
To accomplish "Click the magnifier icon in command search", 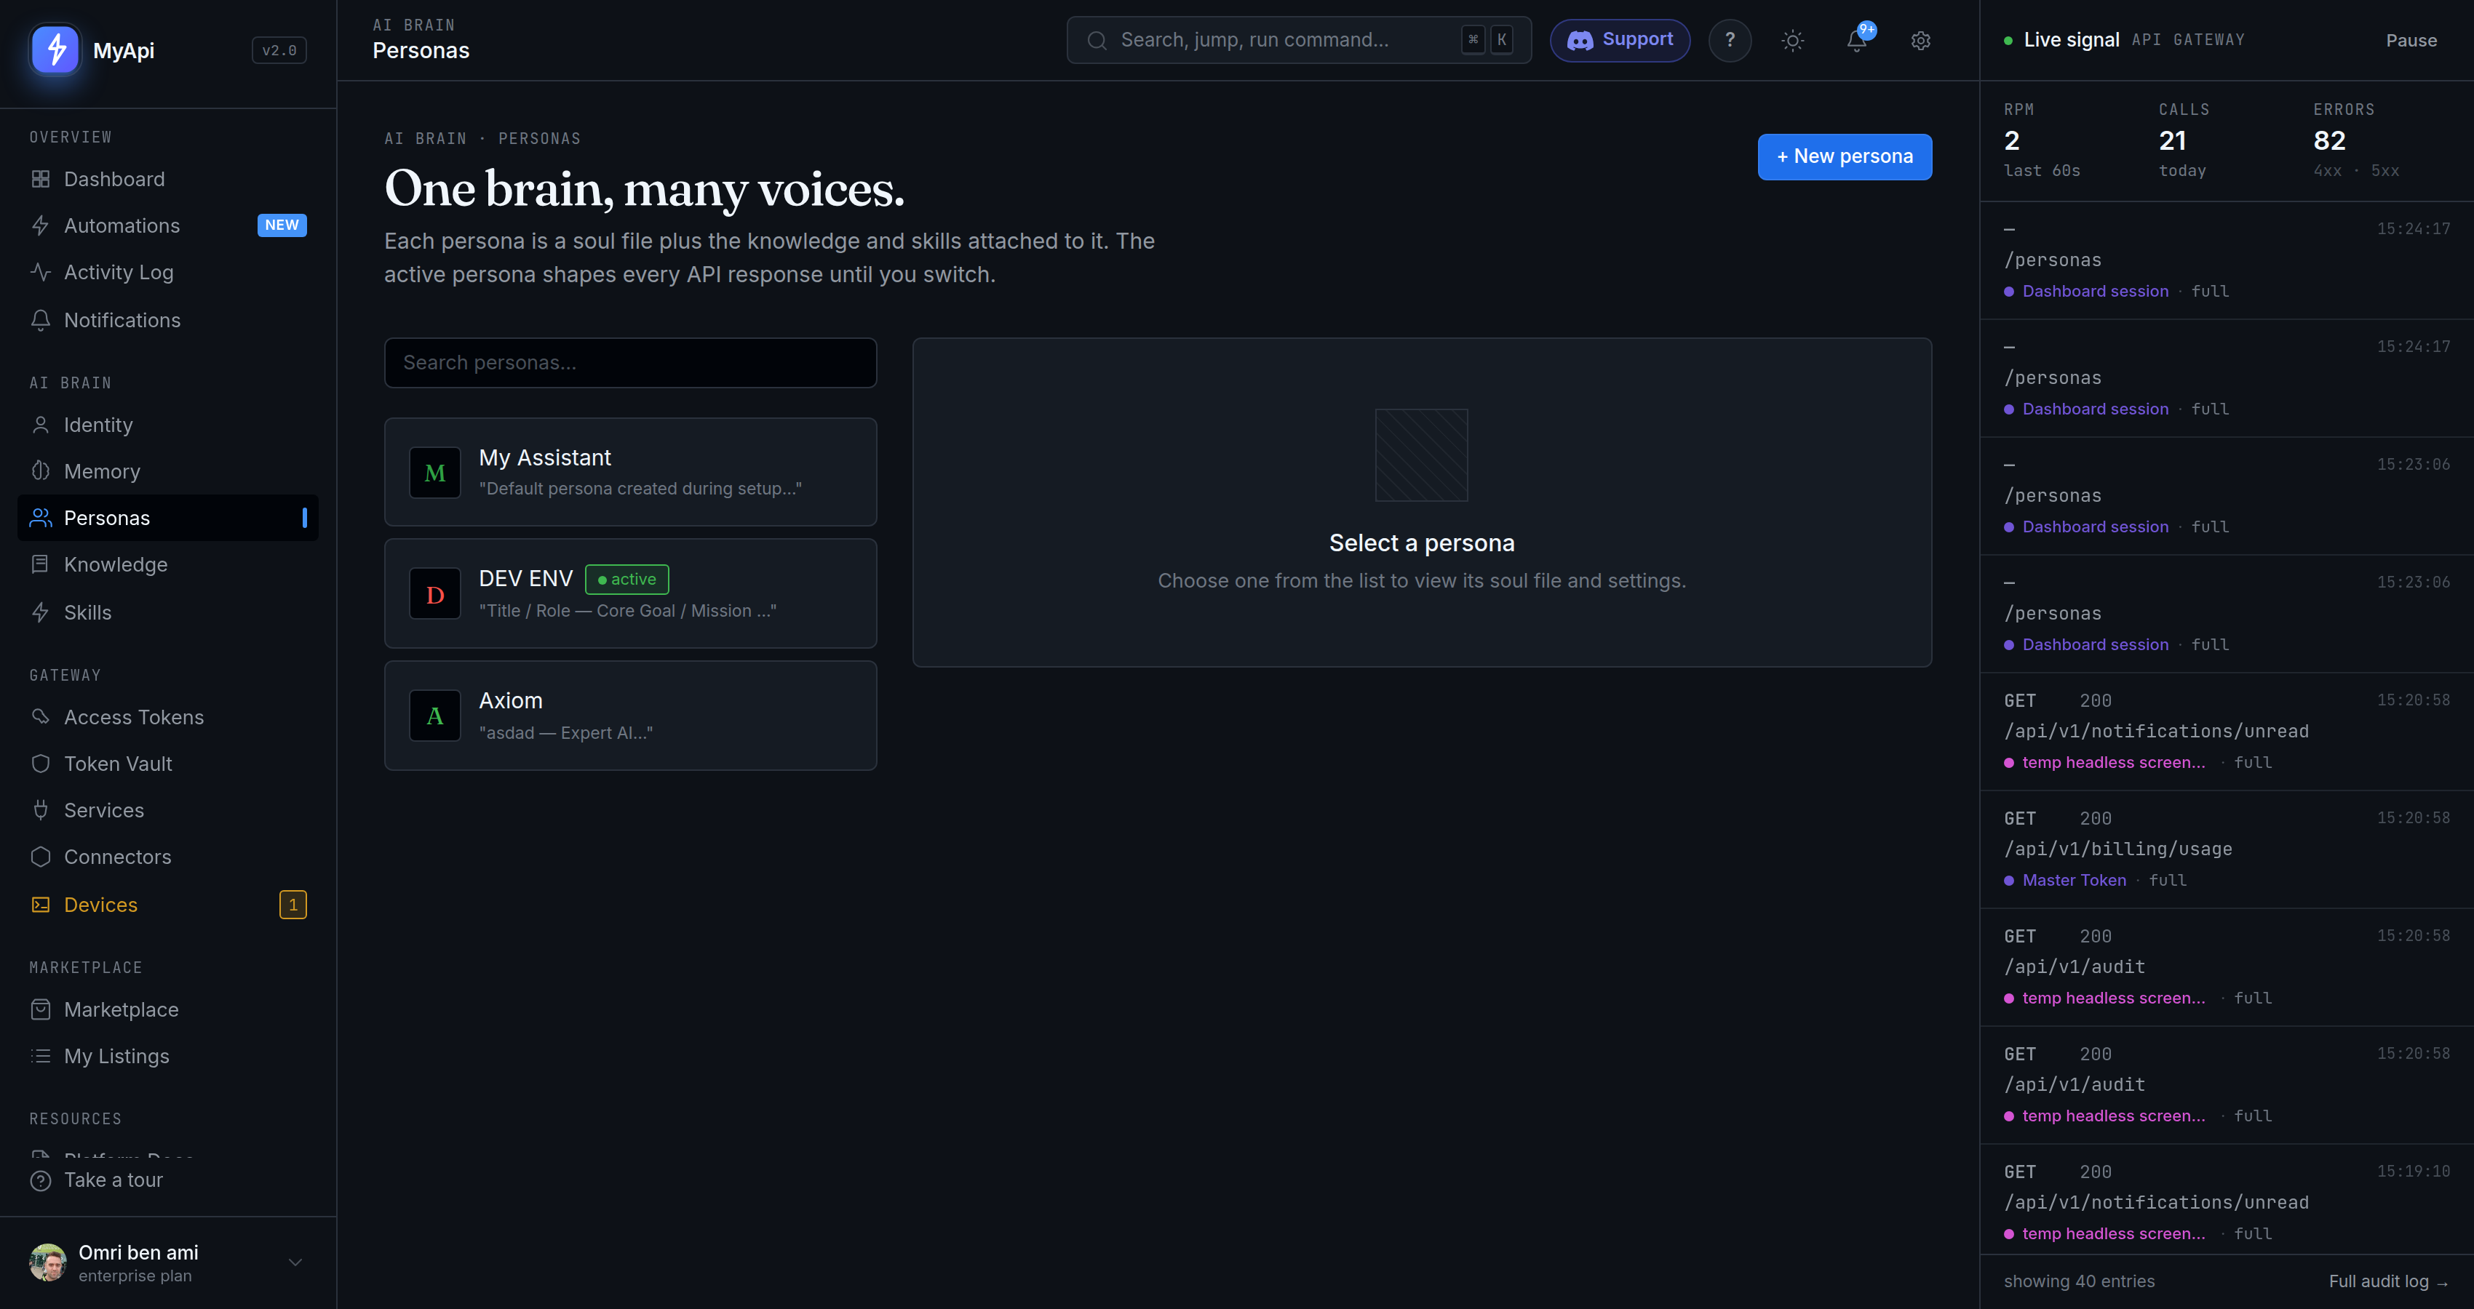I will pyautogui.click(x=1097, y=40).
